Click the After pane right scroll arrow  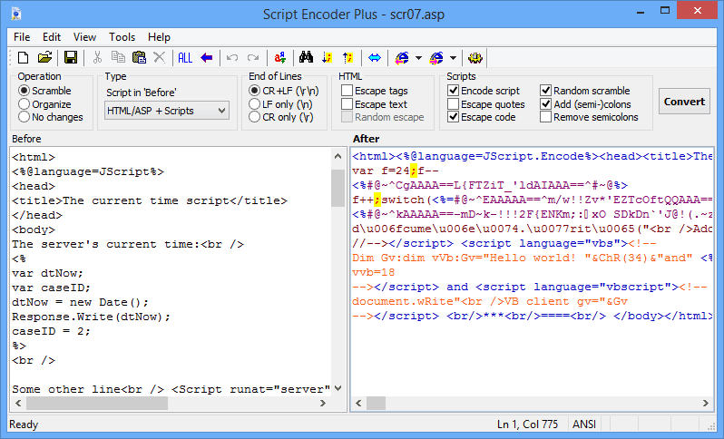(706, 403)
